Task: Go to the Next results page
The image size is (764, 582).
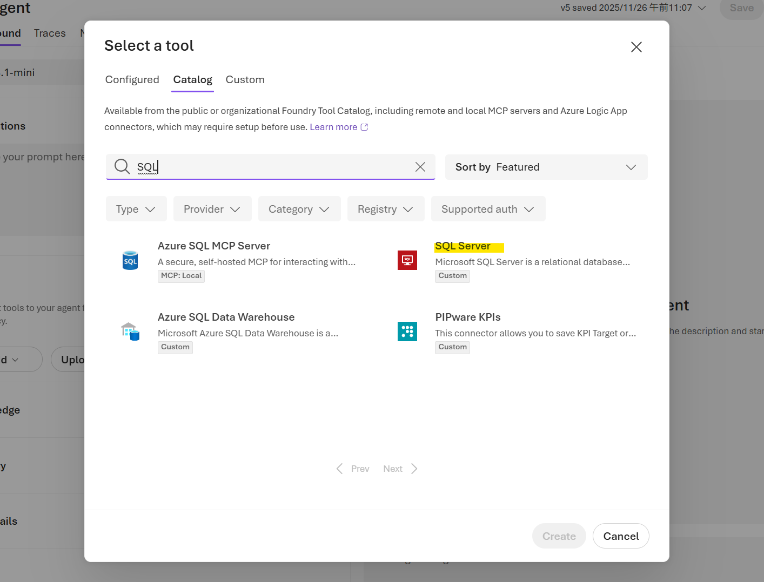Action: pos(400,469)
